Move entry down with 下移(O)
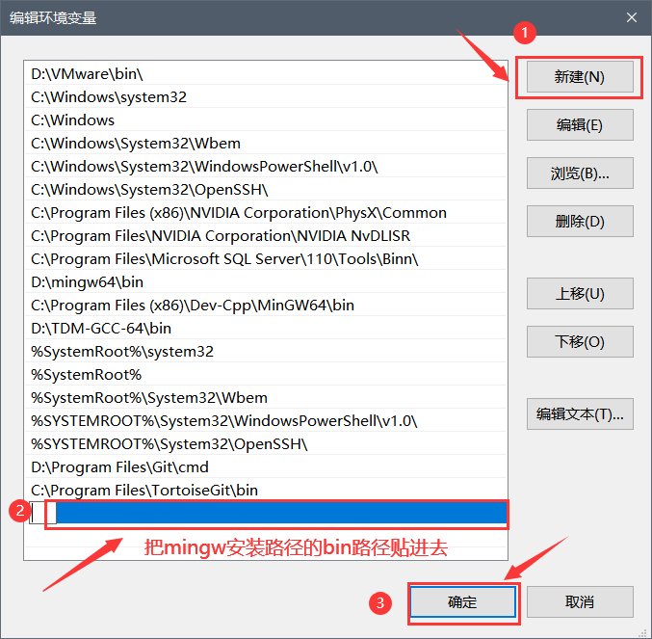Image resolution: width=652 pixels, height=639 pixels. pos(580,342)
